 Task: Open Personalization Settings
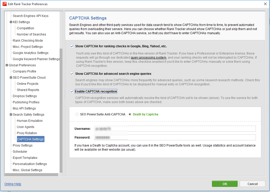click(x=30, y=164)
